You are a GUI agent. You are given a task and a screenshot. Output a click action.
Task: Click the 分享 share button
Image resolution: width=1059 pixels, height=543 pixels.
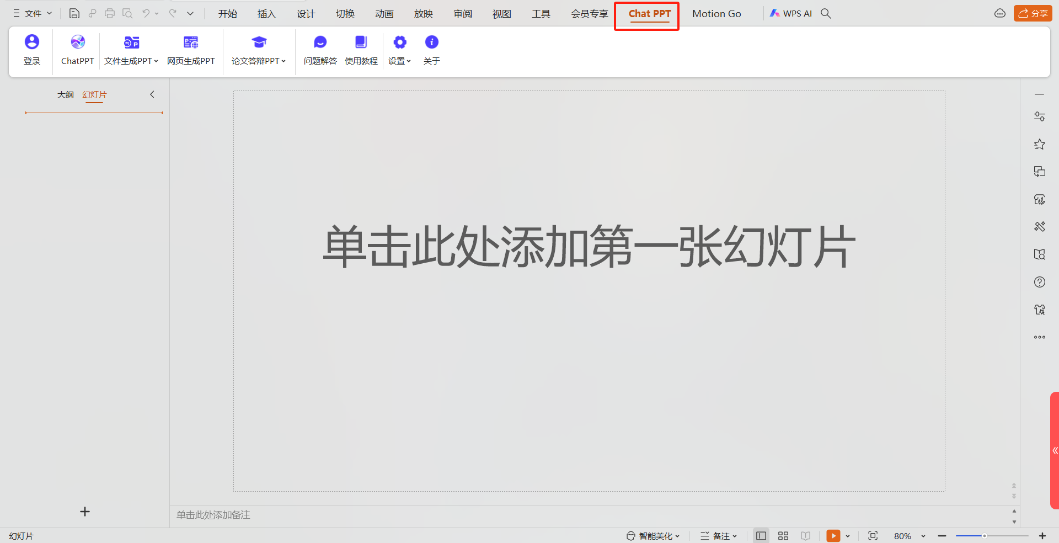point(1033,13)
